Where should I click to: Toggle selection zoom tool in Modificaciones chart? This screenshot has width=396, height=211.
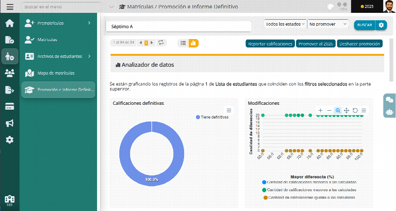point(338,110)
